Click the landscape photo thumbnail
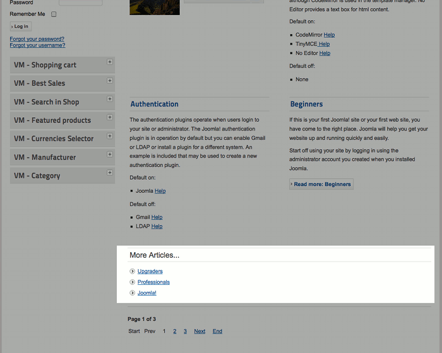Image resolution: width=442 pixels, height=353 pixels. 155,8
